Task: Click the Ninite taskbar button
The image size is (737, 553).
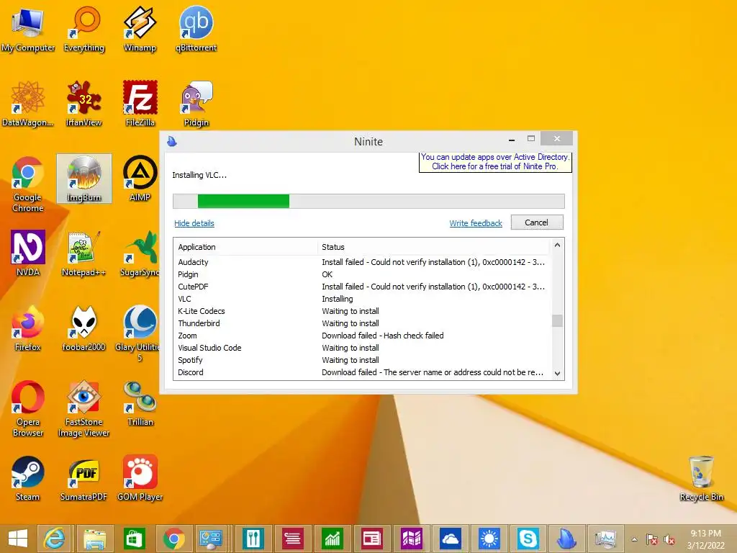Action: (566, 539)
